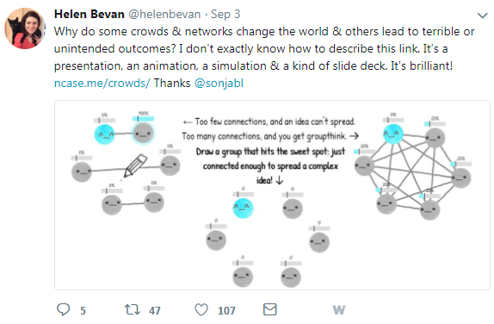494x324 pixels.
Task: Open Helen Bevan's profile avatar
Action: click(25, 28)
